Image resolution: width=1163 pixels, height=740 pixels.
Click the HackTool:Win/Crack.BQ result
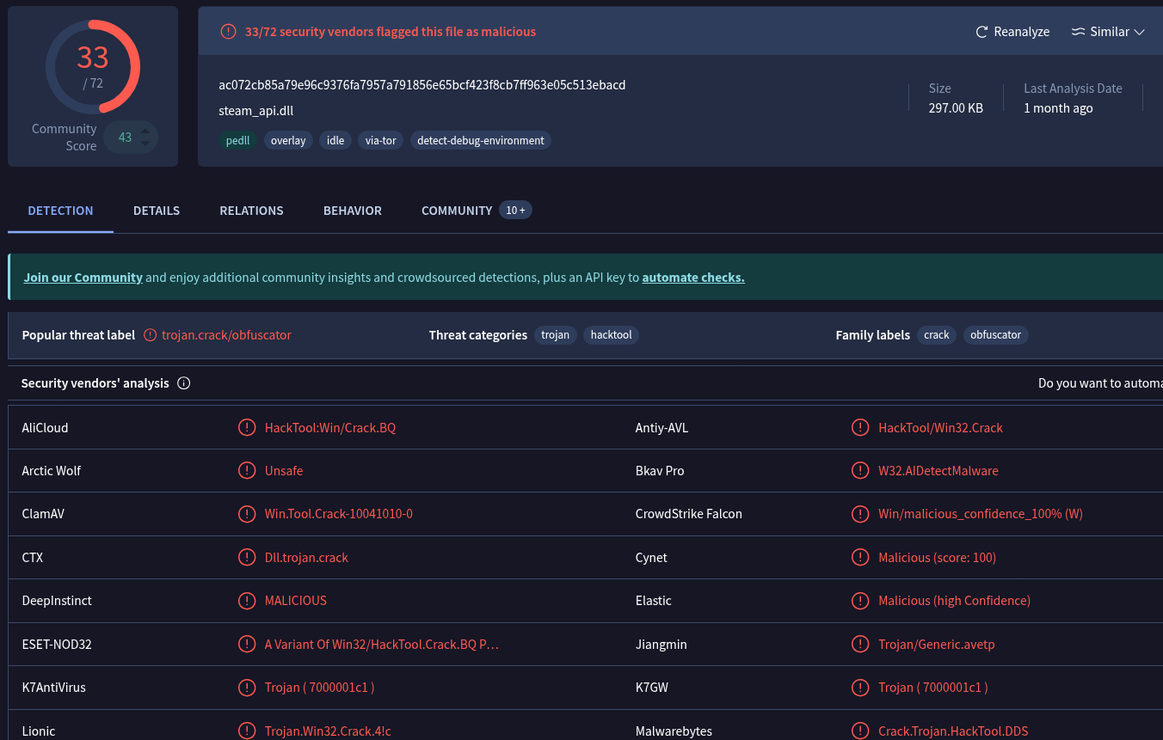click(330, 427)
